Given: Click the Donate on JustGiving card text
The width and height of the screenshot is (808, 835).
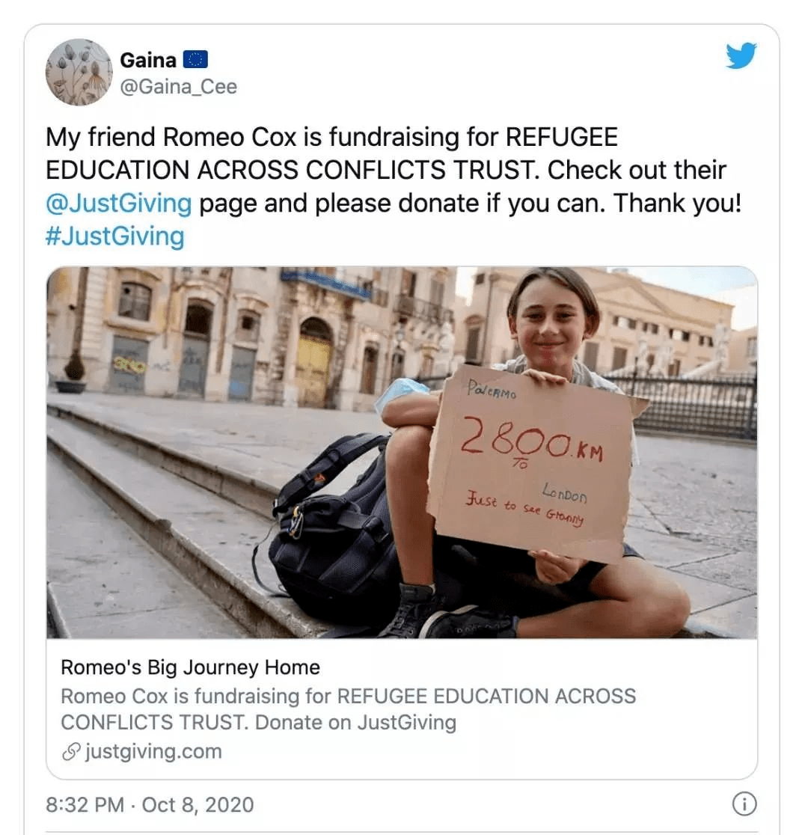Looking at the screenshot, I should tap(355, 723).
